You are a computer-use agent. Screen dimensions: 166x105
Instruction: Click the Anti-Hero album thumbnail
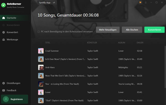[x=41, y=67]
